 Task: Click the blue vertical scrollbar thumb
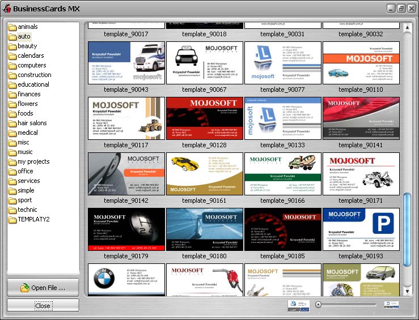(x=407, y=229)
